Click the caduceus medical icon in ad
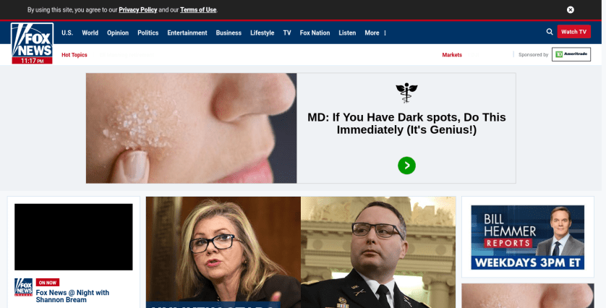Image resolution: width=606 pixels, height=308 pixels. (x=406, y=93)
